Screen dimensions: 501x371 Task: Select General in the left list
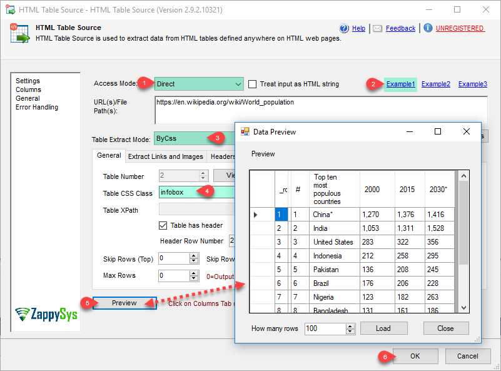tap(28, 98)
